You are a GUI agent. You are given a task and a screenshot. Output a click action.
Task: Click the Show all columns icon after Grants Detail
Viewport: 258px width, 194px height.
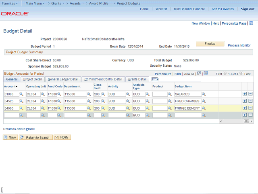click(155, 79)
